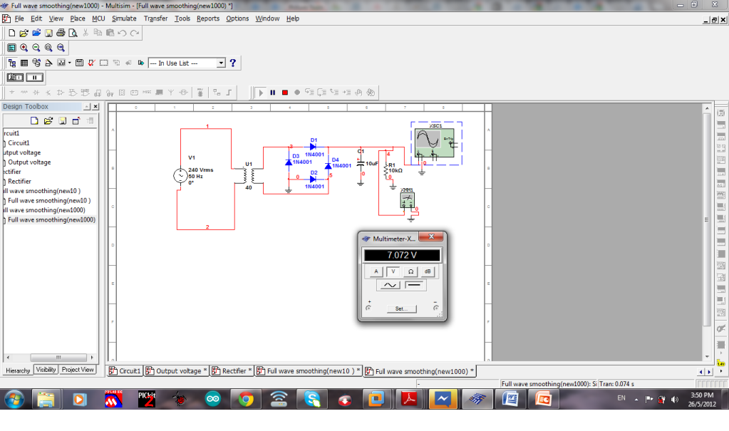Screen dimensions: 729x431
Task: Click the question mark Help button
Action: point(233,63)
